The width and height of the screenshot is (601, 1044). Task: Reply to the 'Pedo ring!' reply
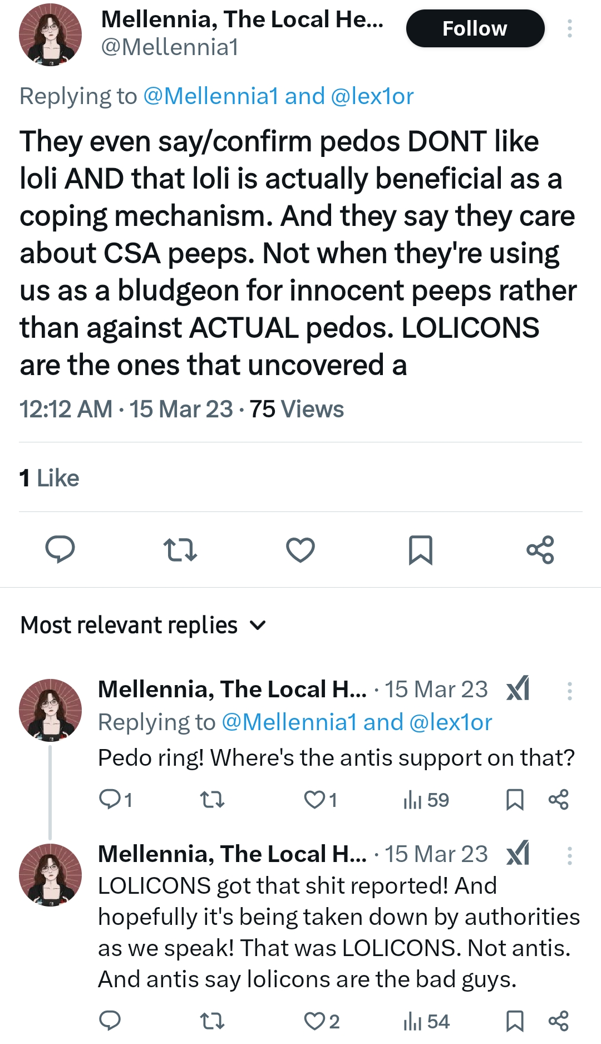coord(115,800)
